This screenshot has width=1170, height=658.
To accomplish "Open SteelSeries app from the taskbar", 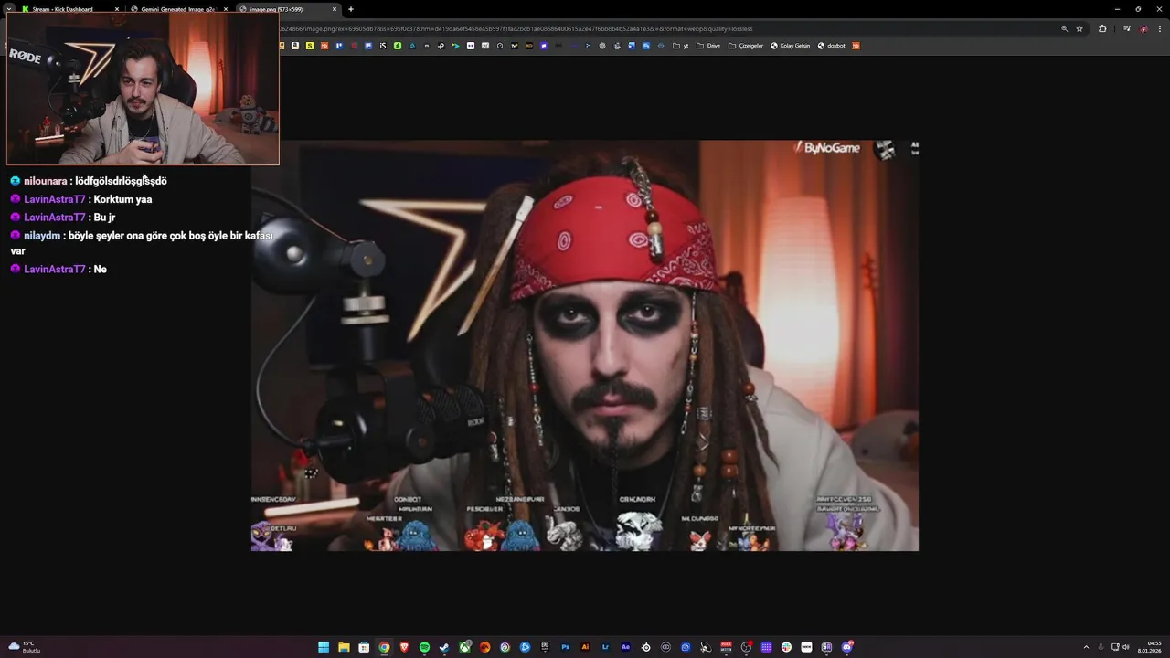I will coord(646,647).
